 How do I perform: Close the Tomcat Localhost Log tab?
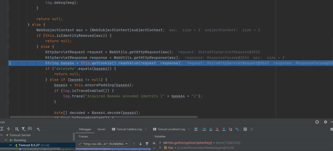pyautogui.click(x=189, y=129)
